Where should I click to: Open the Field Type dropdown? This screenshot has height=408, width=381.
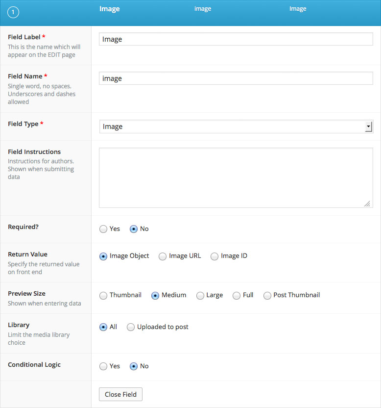[x=236, y=127]
